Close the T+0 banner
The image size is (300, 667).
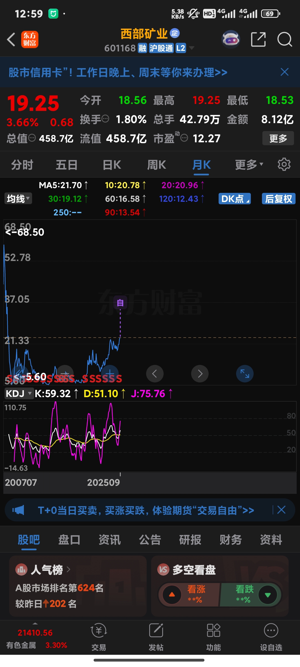(281, 510)
